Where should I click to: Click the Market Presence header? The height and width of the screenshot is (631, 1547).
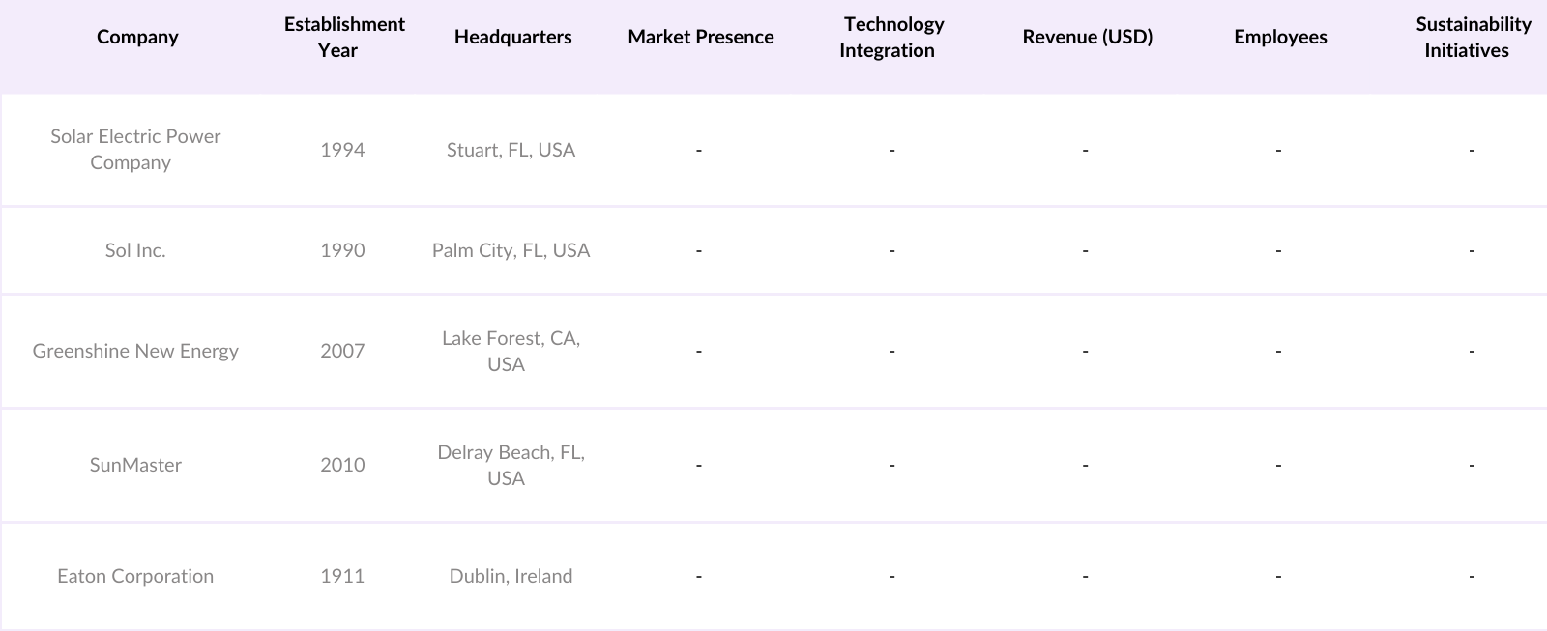(x=700, y=37)
